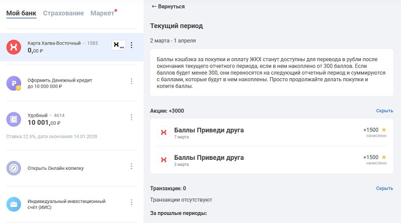Click the Транзакции: 0 label

pyautogui.click(x=168, y=188)
